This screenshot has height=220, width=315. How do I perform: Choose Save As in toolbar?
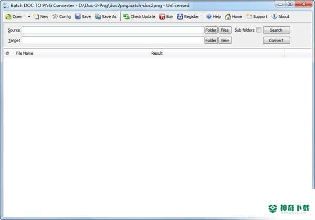click(106, 17)
